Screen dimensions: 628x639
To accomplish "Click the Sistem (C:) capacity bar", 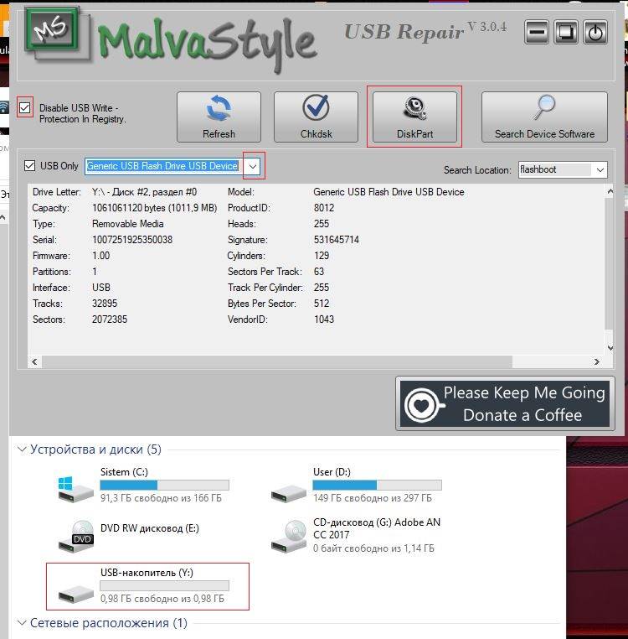I will tap(164, 485).
